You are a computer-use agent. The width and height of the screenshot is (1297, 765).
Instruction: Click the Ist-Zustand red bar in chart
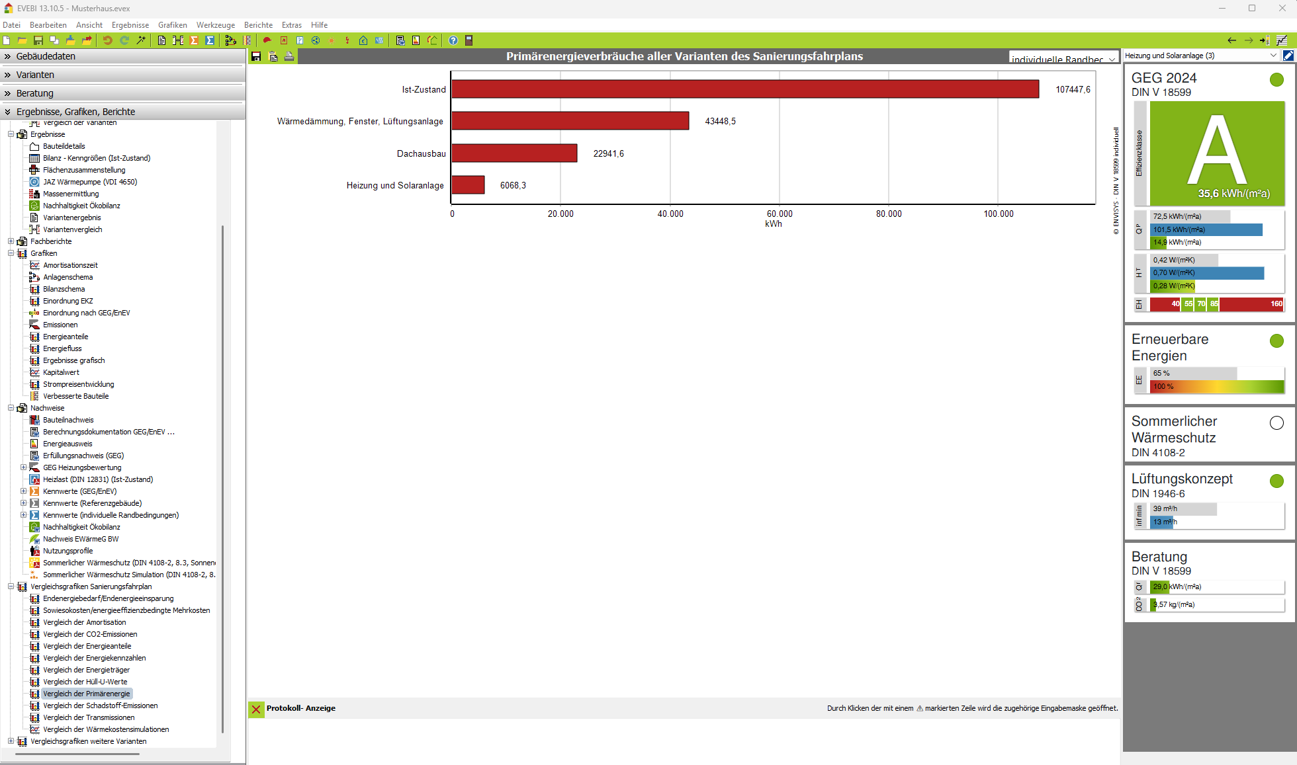coord(744,89)
